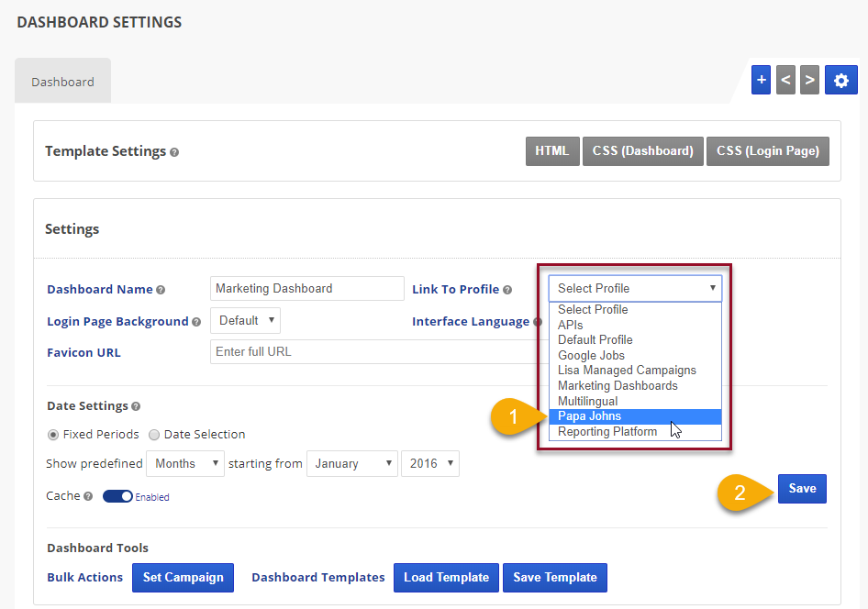The image size is (868, 609).
Task: Open the 2016 year dropdown
Action: tap(429, 463)
